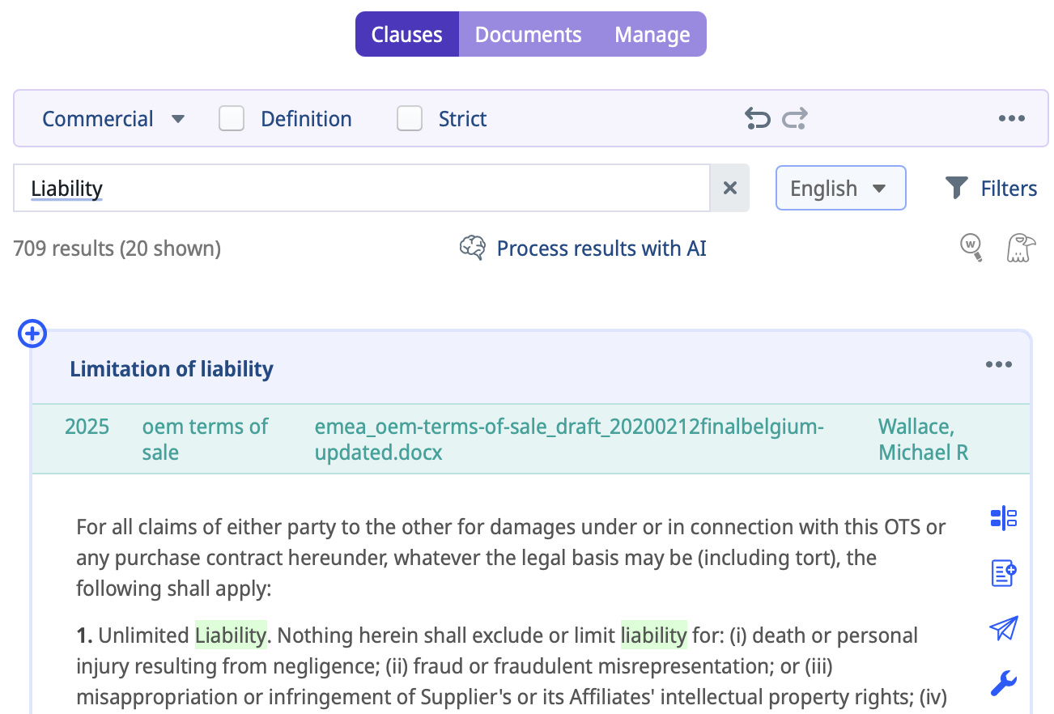Image resolution: width=1054 pixels, height=714 pixels.
Task: Open the English language dropdown
Action: 839,189
